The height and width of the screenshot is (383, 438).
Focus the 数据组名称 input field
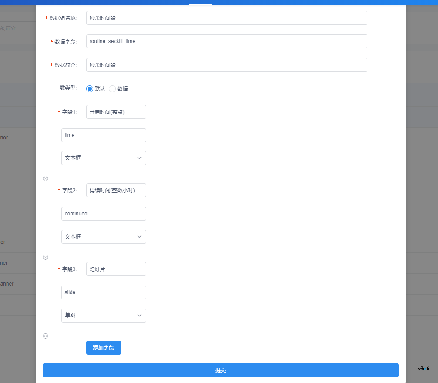226,18
